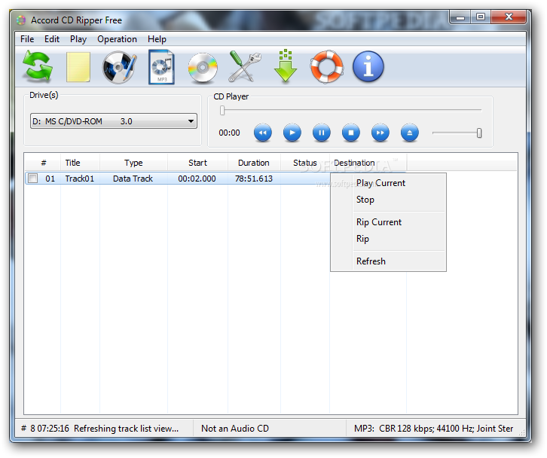Image resolution: width=547 pixels, height=458 pixels.
Task: Choose Refresh from context menu
Action: (388, 261)
